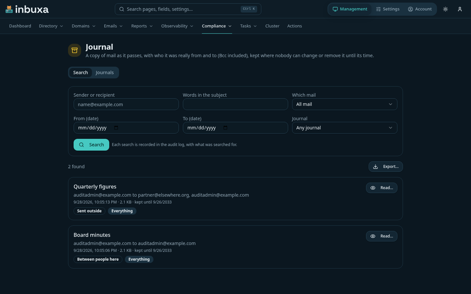Open the Actions page
The height and width of the screenshot is (294, 471).
click(x=294, y=26)
